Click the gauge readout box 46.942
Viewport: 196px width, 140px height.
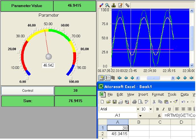click(x=49, y=65)
